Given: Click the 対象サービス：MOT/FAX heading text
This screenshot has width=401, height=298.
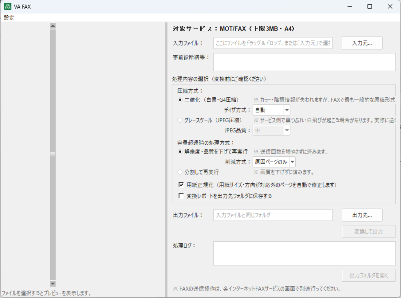Looking at the screenshot, I should point(233,29).
